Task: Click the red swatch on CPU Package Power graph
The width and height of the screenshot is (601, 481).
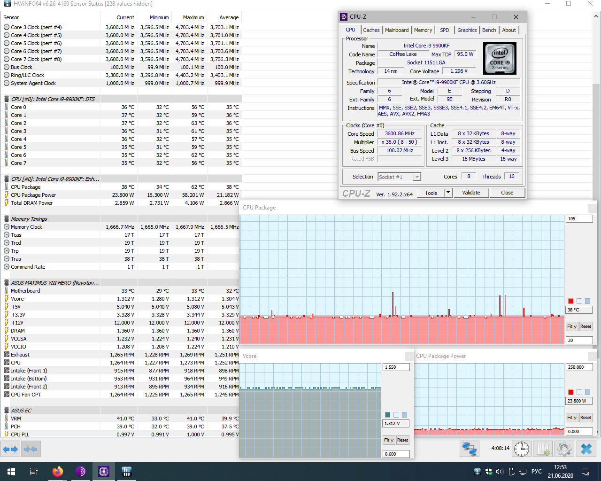Action: click(571, 392)
